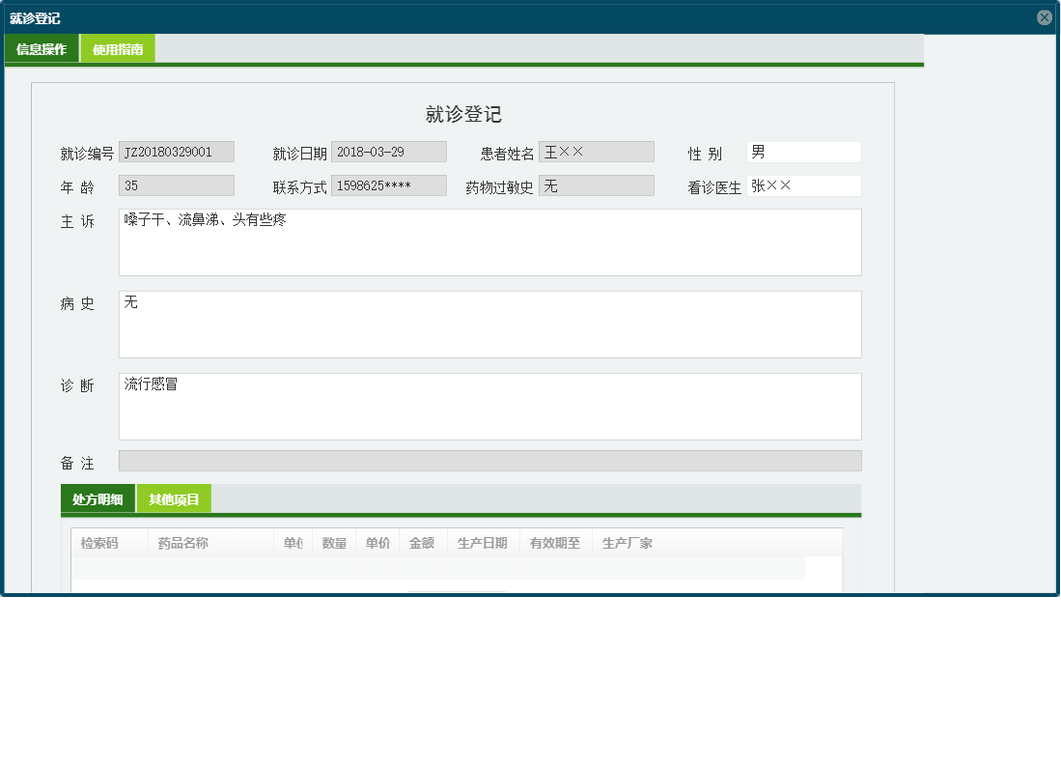Select the 诊断 field showing 流行感冒

489,406
